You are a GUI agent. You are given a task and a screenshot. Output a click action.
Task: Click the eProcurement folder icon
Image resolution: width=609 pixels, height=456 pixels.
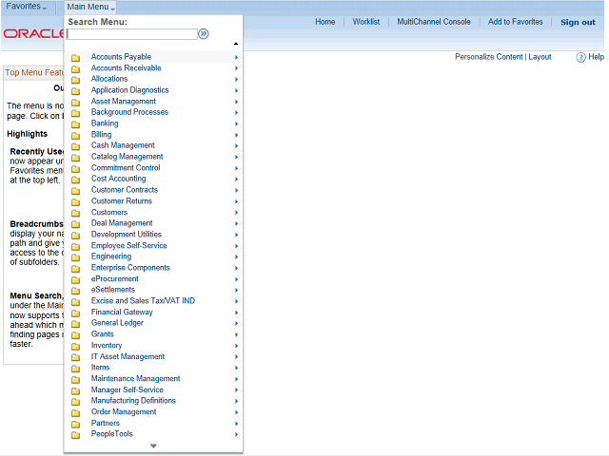pyautogui.click(x=76, y=280)
